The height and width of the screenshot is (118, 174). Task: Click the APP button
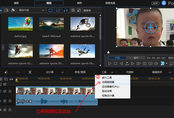(x=155, y=3)
